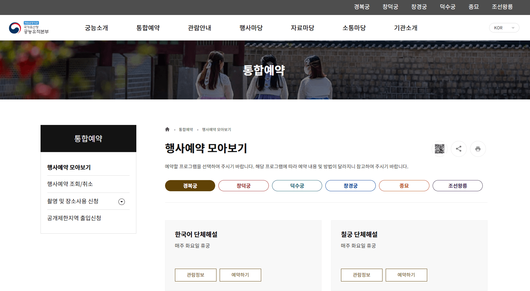Image resolution: width=530 pixels, height=291 pixels.
Task: Open the 행사마당 menu
Action: 251,28
